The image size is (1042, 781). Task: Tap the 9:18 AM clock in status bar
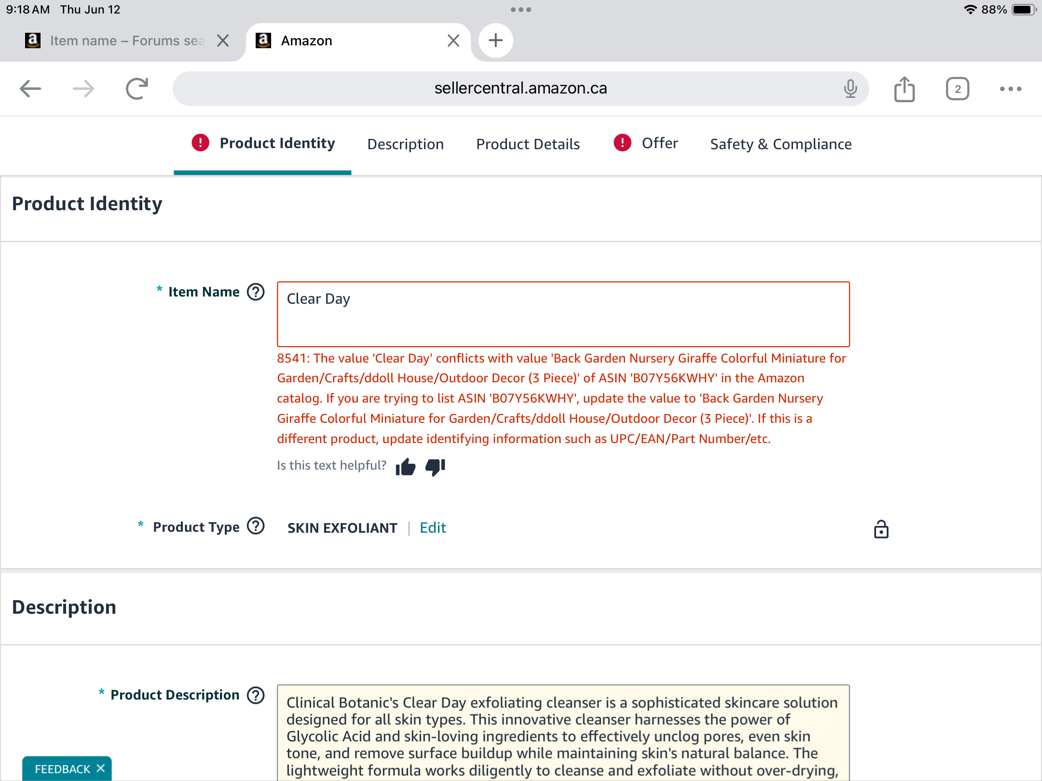28,10
